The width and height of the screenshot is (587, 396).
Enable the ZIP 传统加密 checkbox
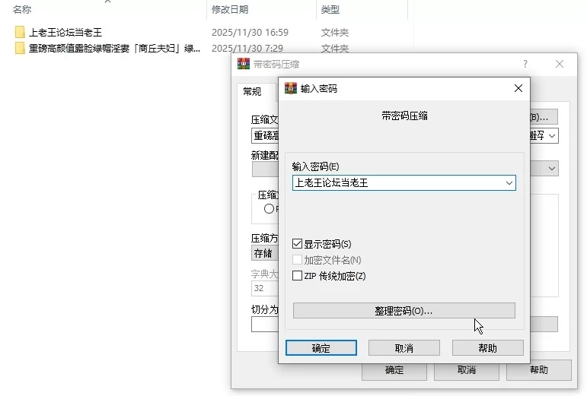tap(298, 276)
